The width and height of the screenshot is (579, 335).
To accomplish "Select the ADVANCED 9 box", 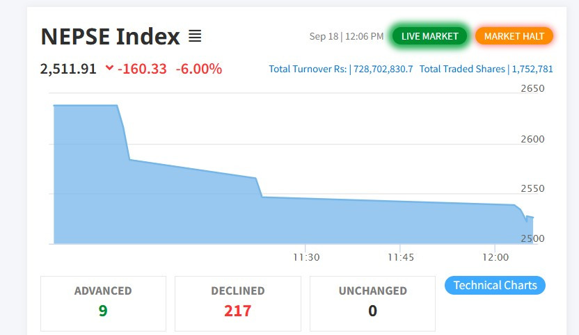I will coord(103,303).
